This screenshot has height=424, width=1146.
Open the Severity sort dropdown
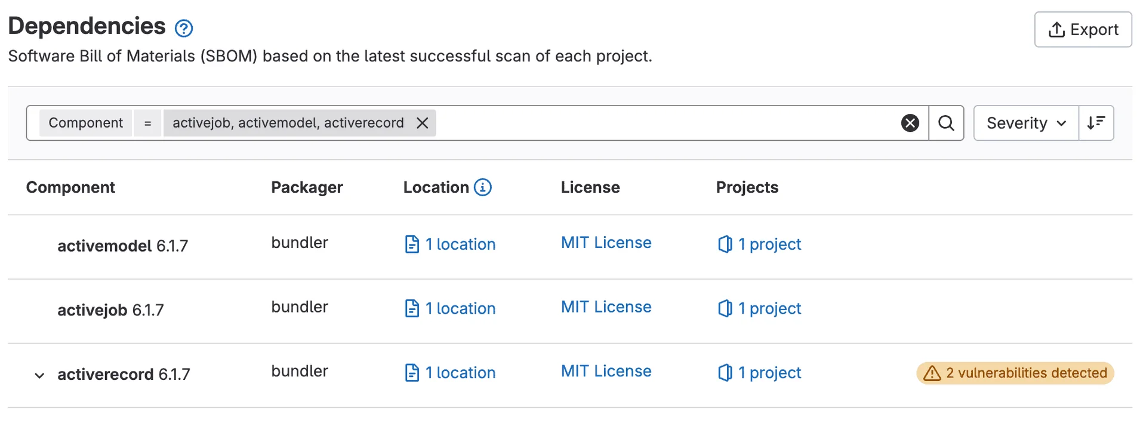click(x=1025, y=123)
